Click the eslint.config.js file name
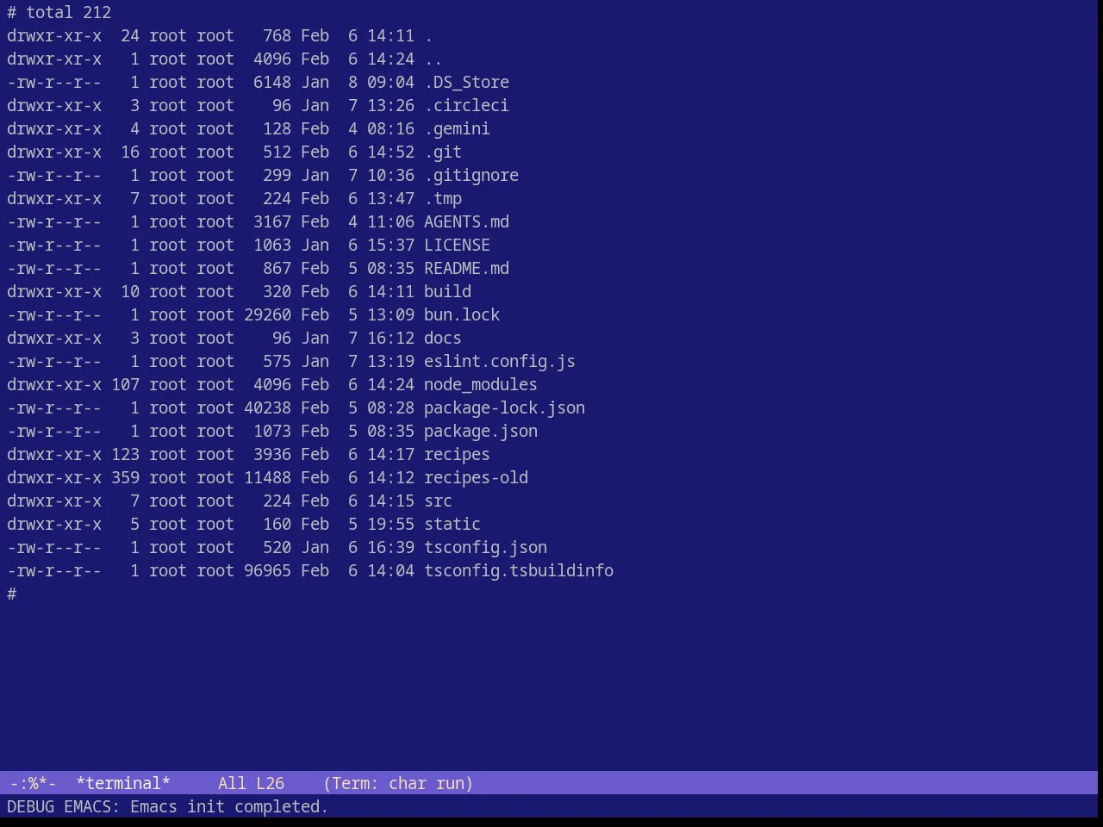 click(500, 361)
